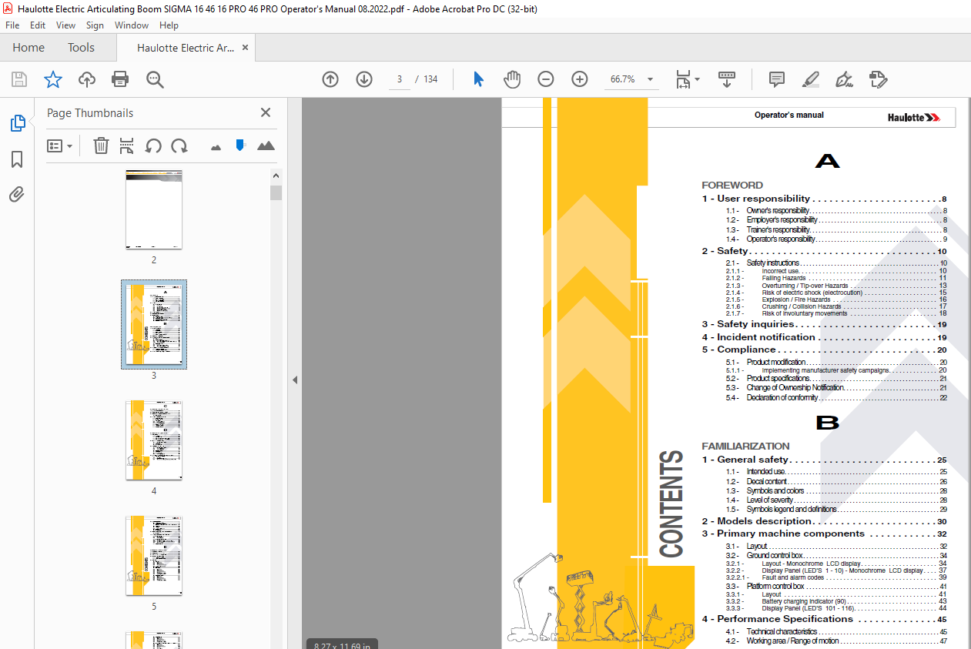
Task: Click the thumbnails panel scrollbar handle
Action: 276,192
